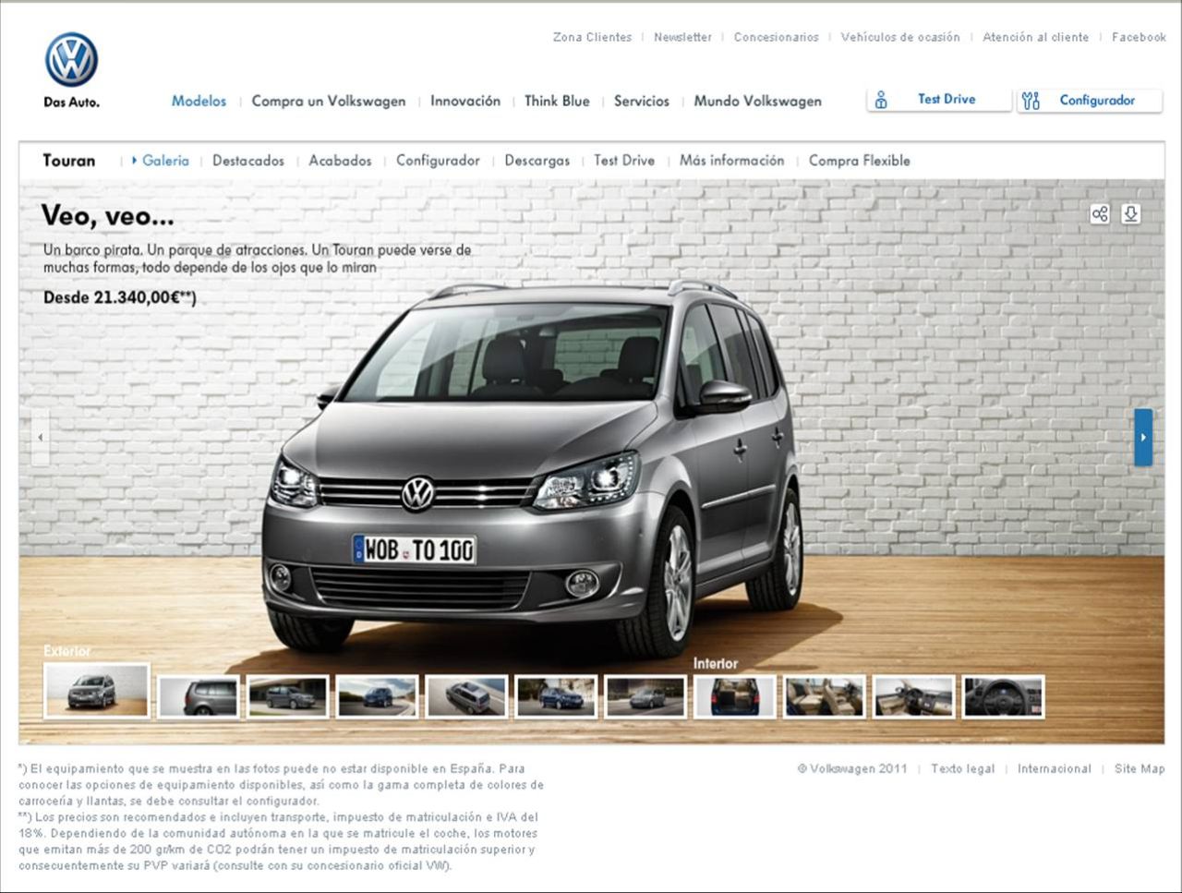The image size is (1182, 893).
Task: Open the Facebook link in the top bar
Action: tap(1139, 37)
